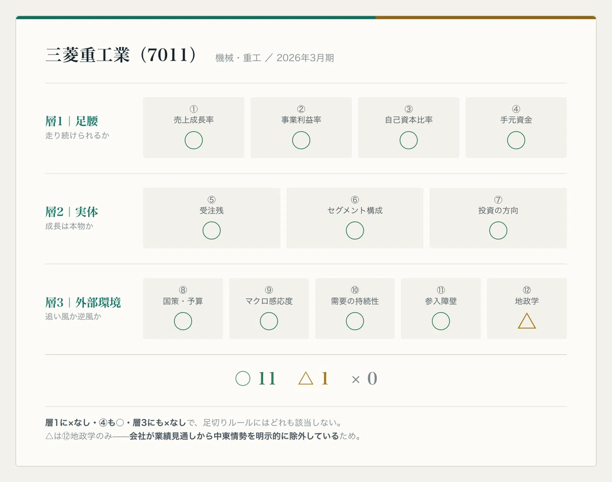Select the 地政学 label
The image size is (612, 482).
pyautogui.click(x=527, y=301)
